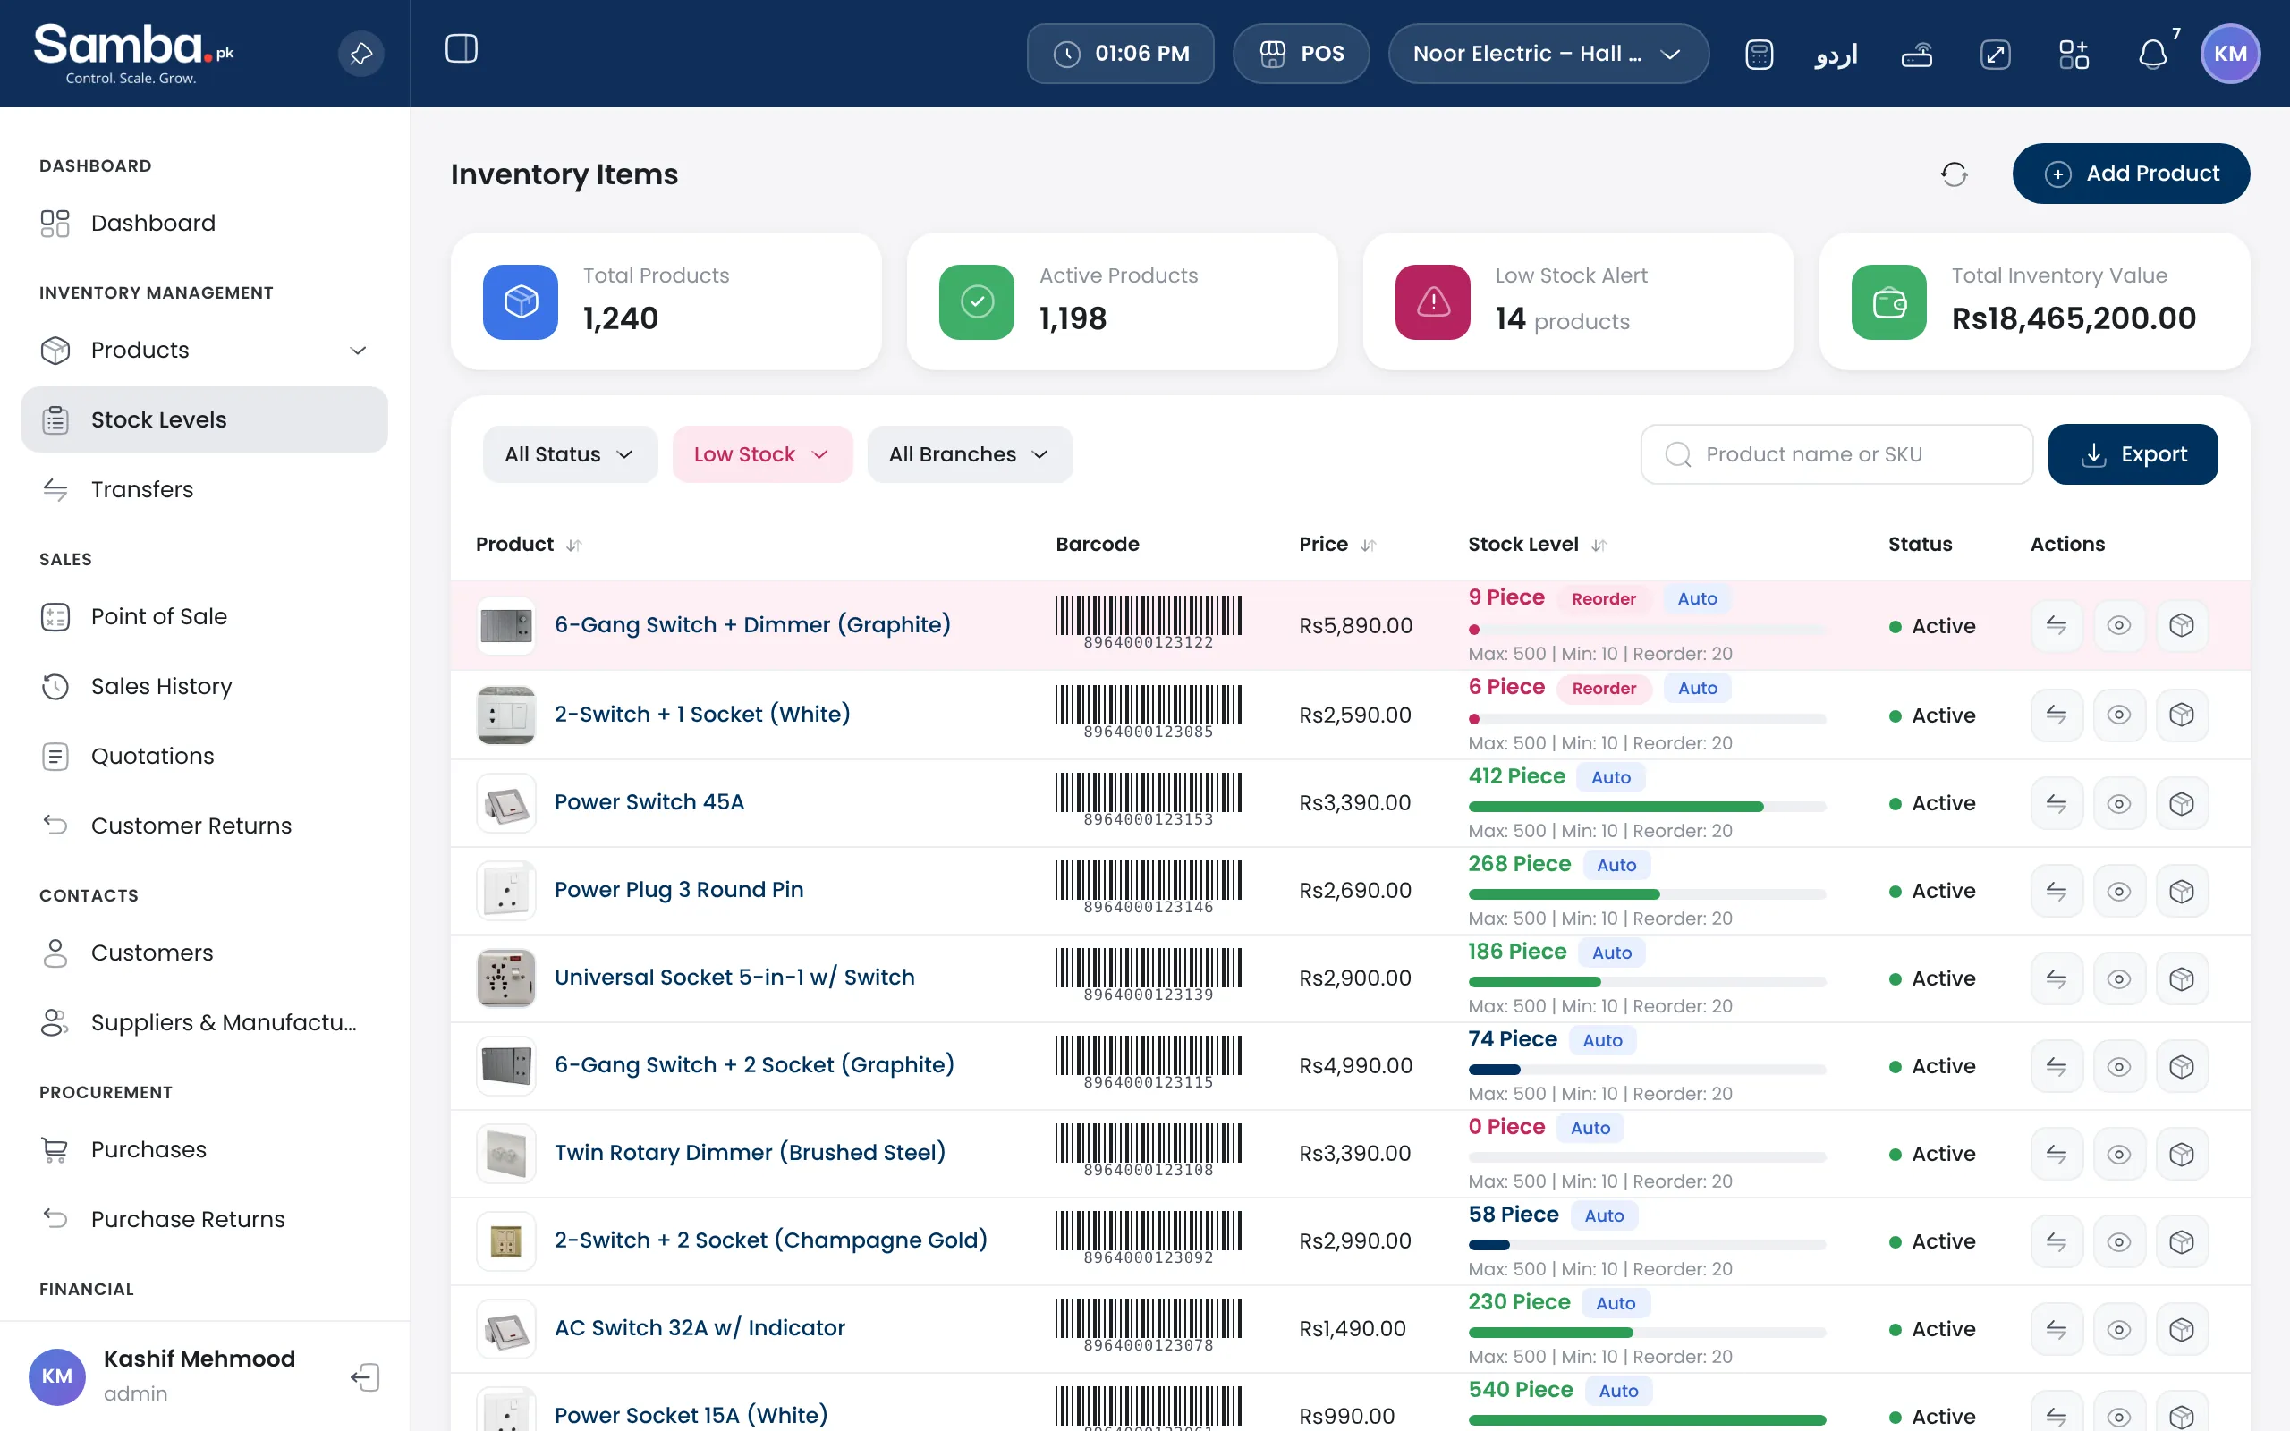The width and height of the screenshot is (2290, 1431).
Task: Open the POS button in header
Action: [1302, 54]
